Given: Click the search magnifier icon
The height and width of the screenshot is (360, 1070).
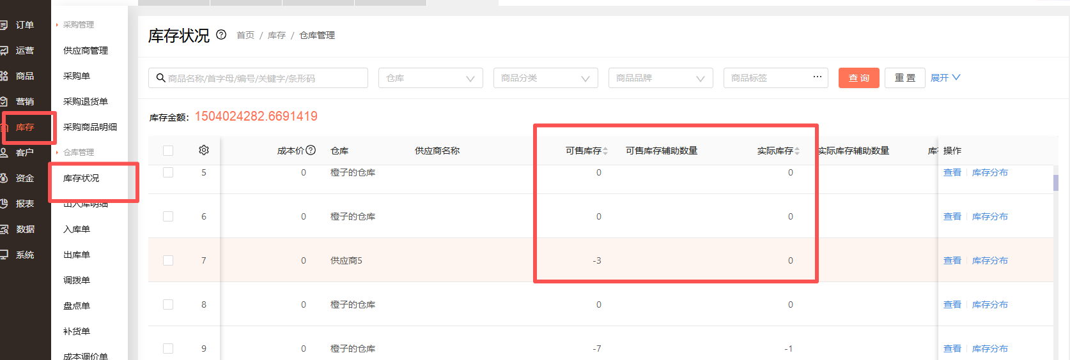Looking at the screenshot, I should tap(161, 78).
